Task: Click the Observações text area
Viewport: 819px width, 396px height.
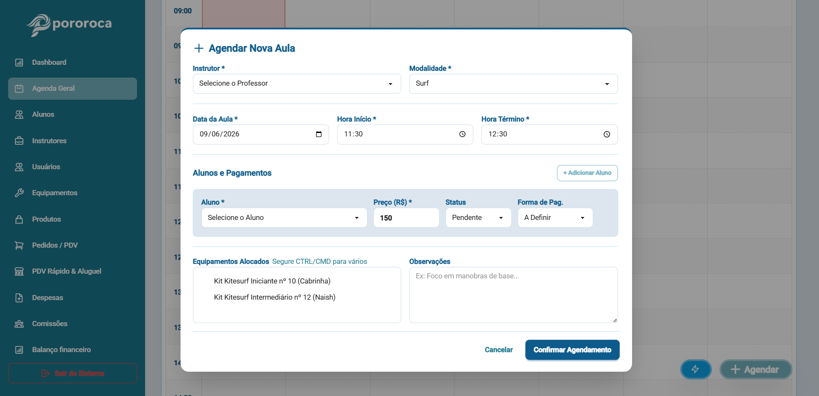Action: 513,295
